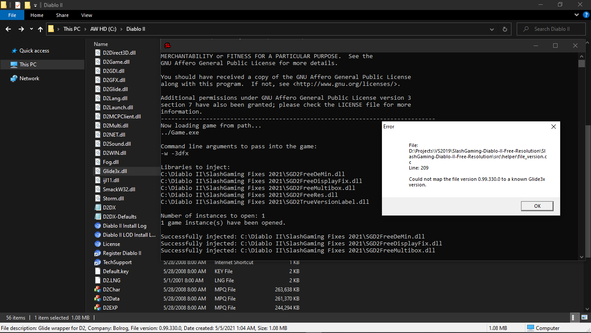Open the D2DX folder icon
This screenshot has width=591, height=333.
pyautogui.click(x=97, y=207)
